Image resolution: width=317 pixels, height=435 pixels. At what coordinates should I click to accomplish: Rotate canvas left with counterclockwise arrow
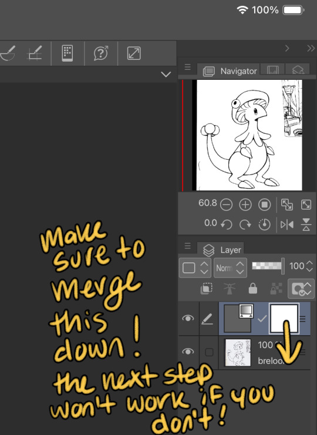coord(227,224)
